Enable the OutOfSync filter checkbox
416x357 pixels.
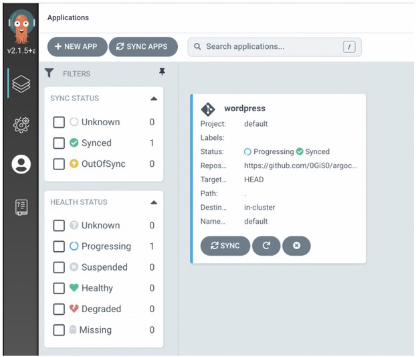(x=59, y=164)
